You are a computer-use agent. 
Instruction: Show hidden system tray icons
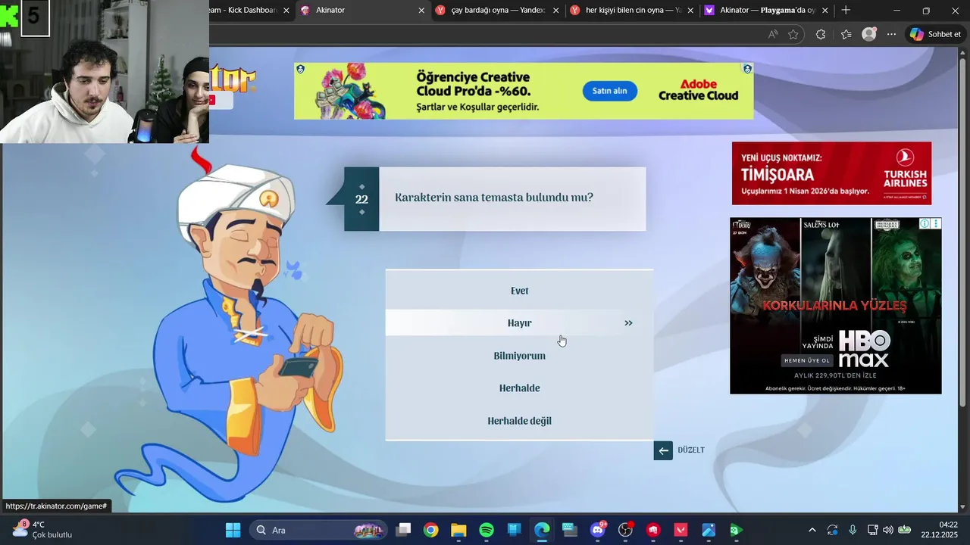click(812, 530)
